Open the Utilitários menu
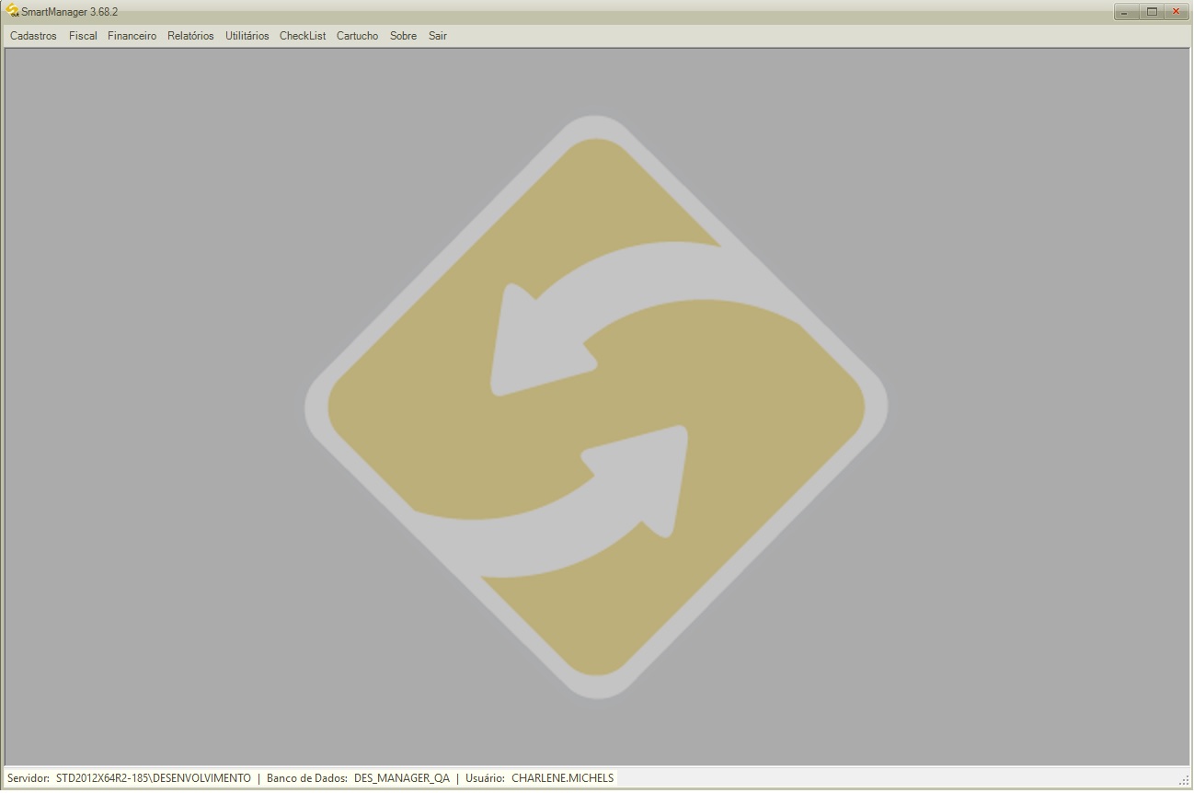 click(x=247, y=36)
